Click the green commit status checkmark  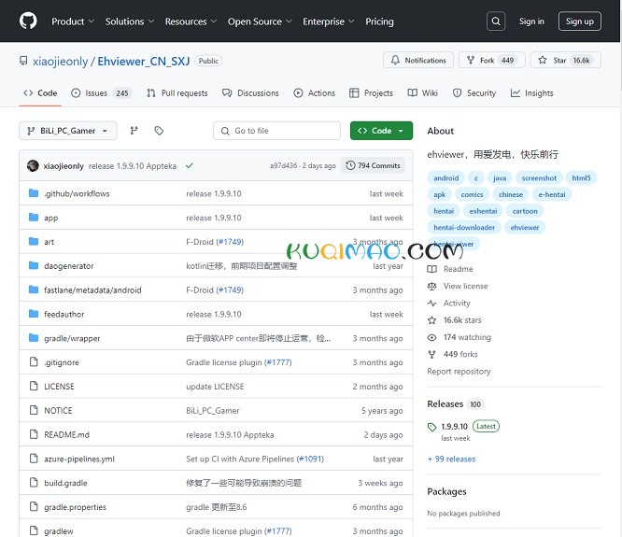tap(190, 165)
